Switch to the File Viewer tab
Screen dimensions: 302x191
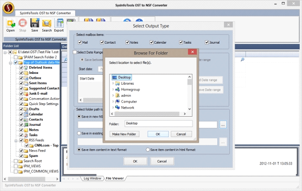(x=115, y=178)
